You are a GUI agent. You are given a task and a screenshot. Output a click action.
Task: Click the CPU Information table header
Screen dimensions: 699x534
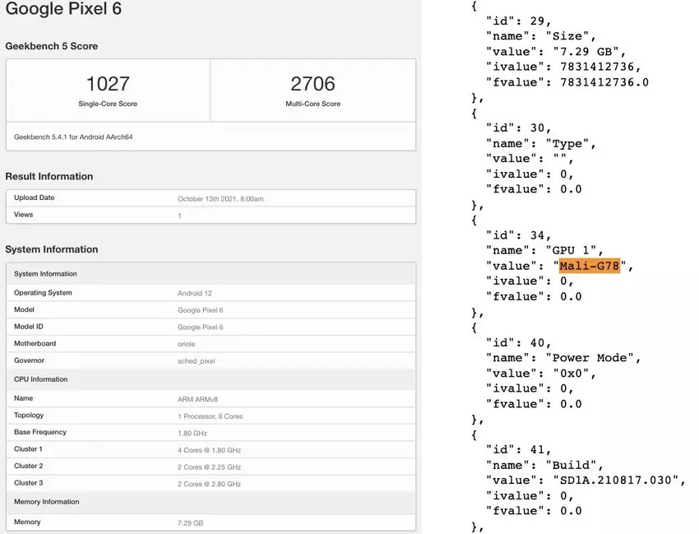coord(41,379)
